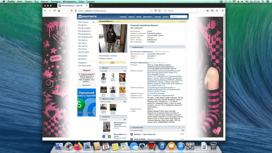Click the Pocket save icon in address bar

pos(155,10)
